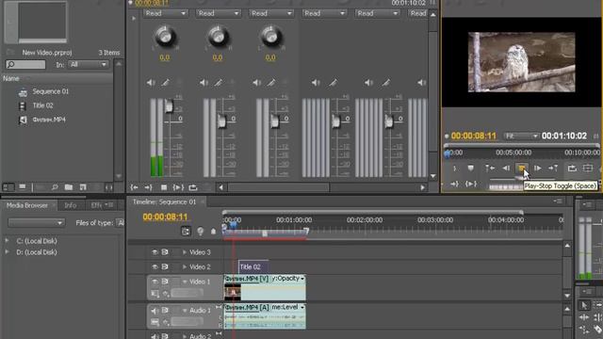Go to next edit point in Program monitor
The width and height of the screenshot is (603, 339).
553,168
